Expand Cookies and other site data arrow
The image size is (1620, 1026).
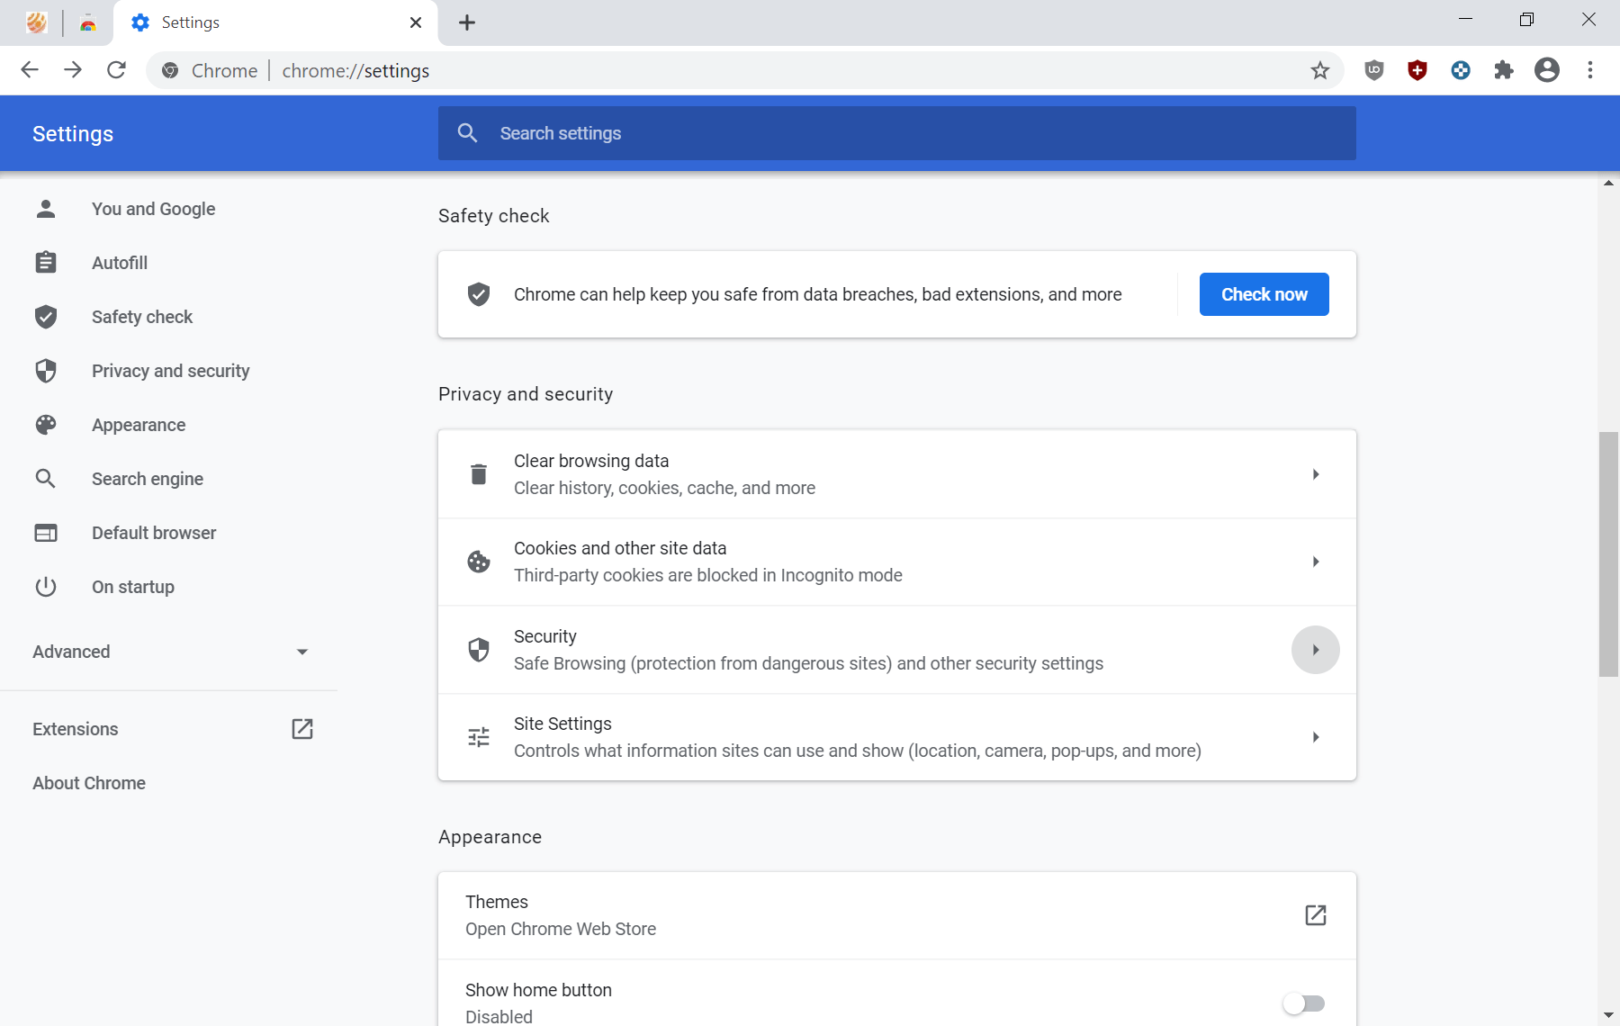[x=1316, y=562]
